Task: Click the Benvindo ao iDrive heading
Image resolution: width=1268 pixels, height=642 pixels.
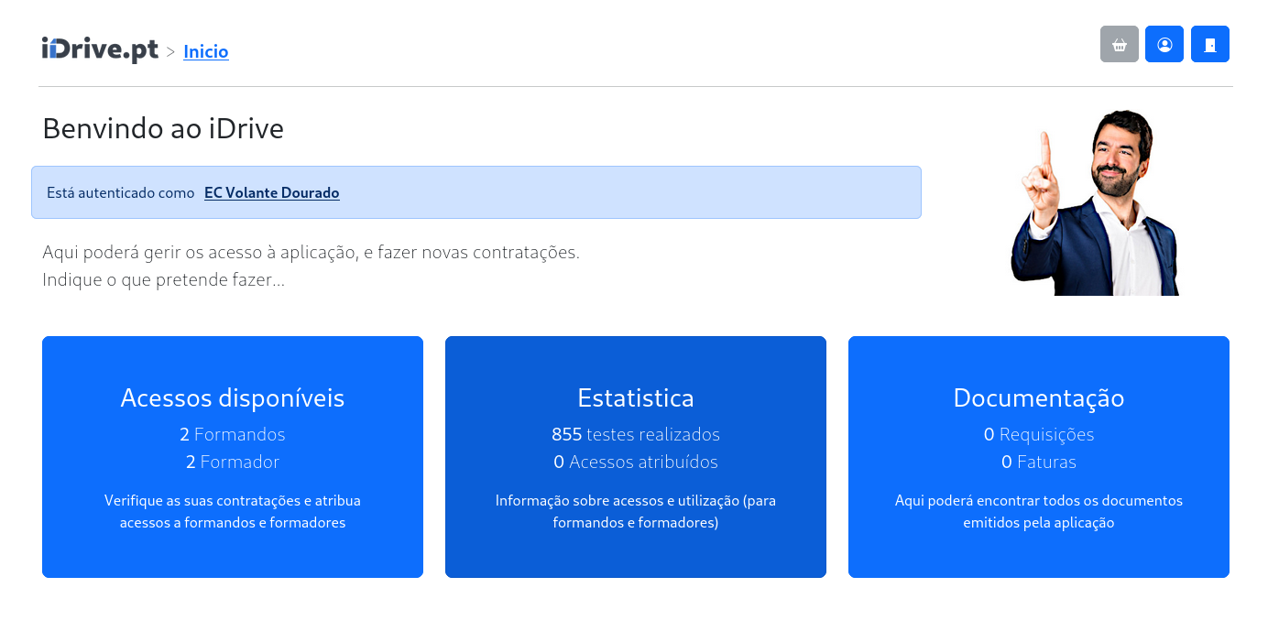Action: coord(163,129)
